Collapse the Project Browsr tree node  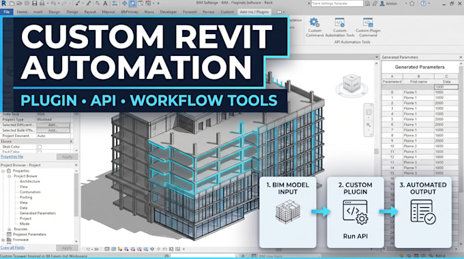click(x=9, y=177)
